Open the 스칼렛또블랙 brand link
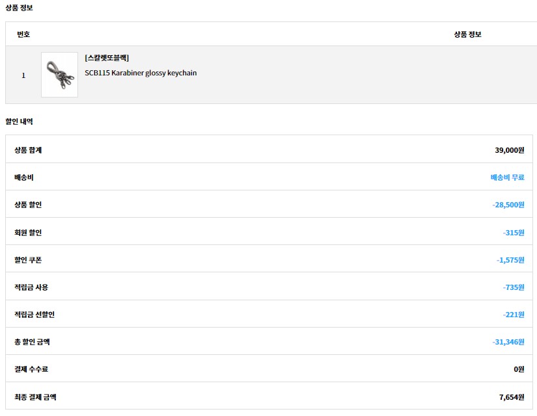This screenshot has height=416, width=537. 107,58
